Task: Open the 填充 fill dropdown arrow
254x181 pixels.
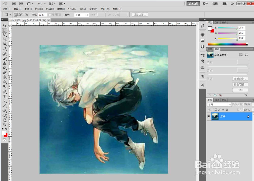Action: coord(253,110)
